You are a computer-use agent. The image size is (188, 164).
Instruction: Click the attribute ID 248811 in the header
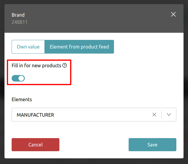[20, 22]
